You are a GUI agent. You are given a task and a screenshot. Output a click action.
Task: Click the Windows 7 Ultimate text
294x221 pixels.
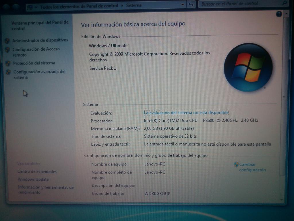point(108,46)
